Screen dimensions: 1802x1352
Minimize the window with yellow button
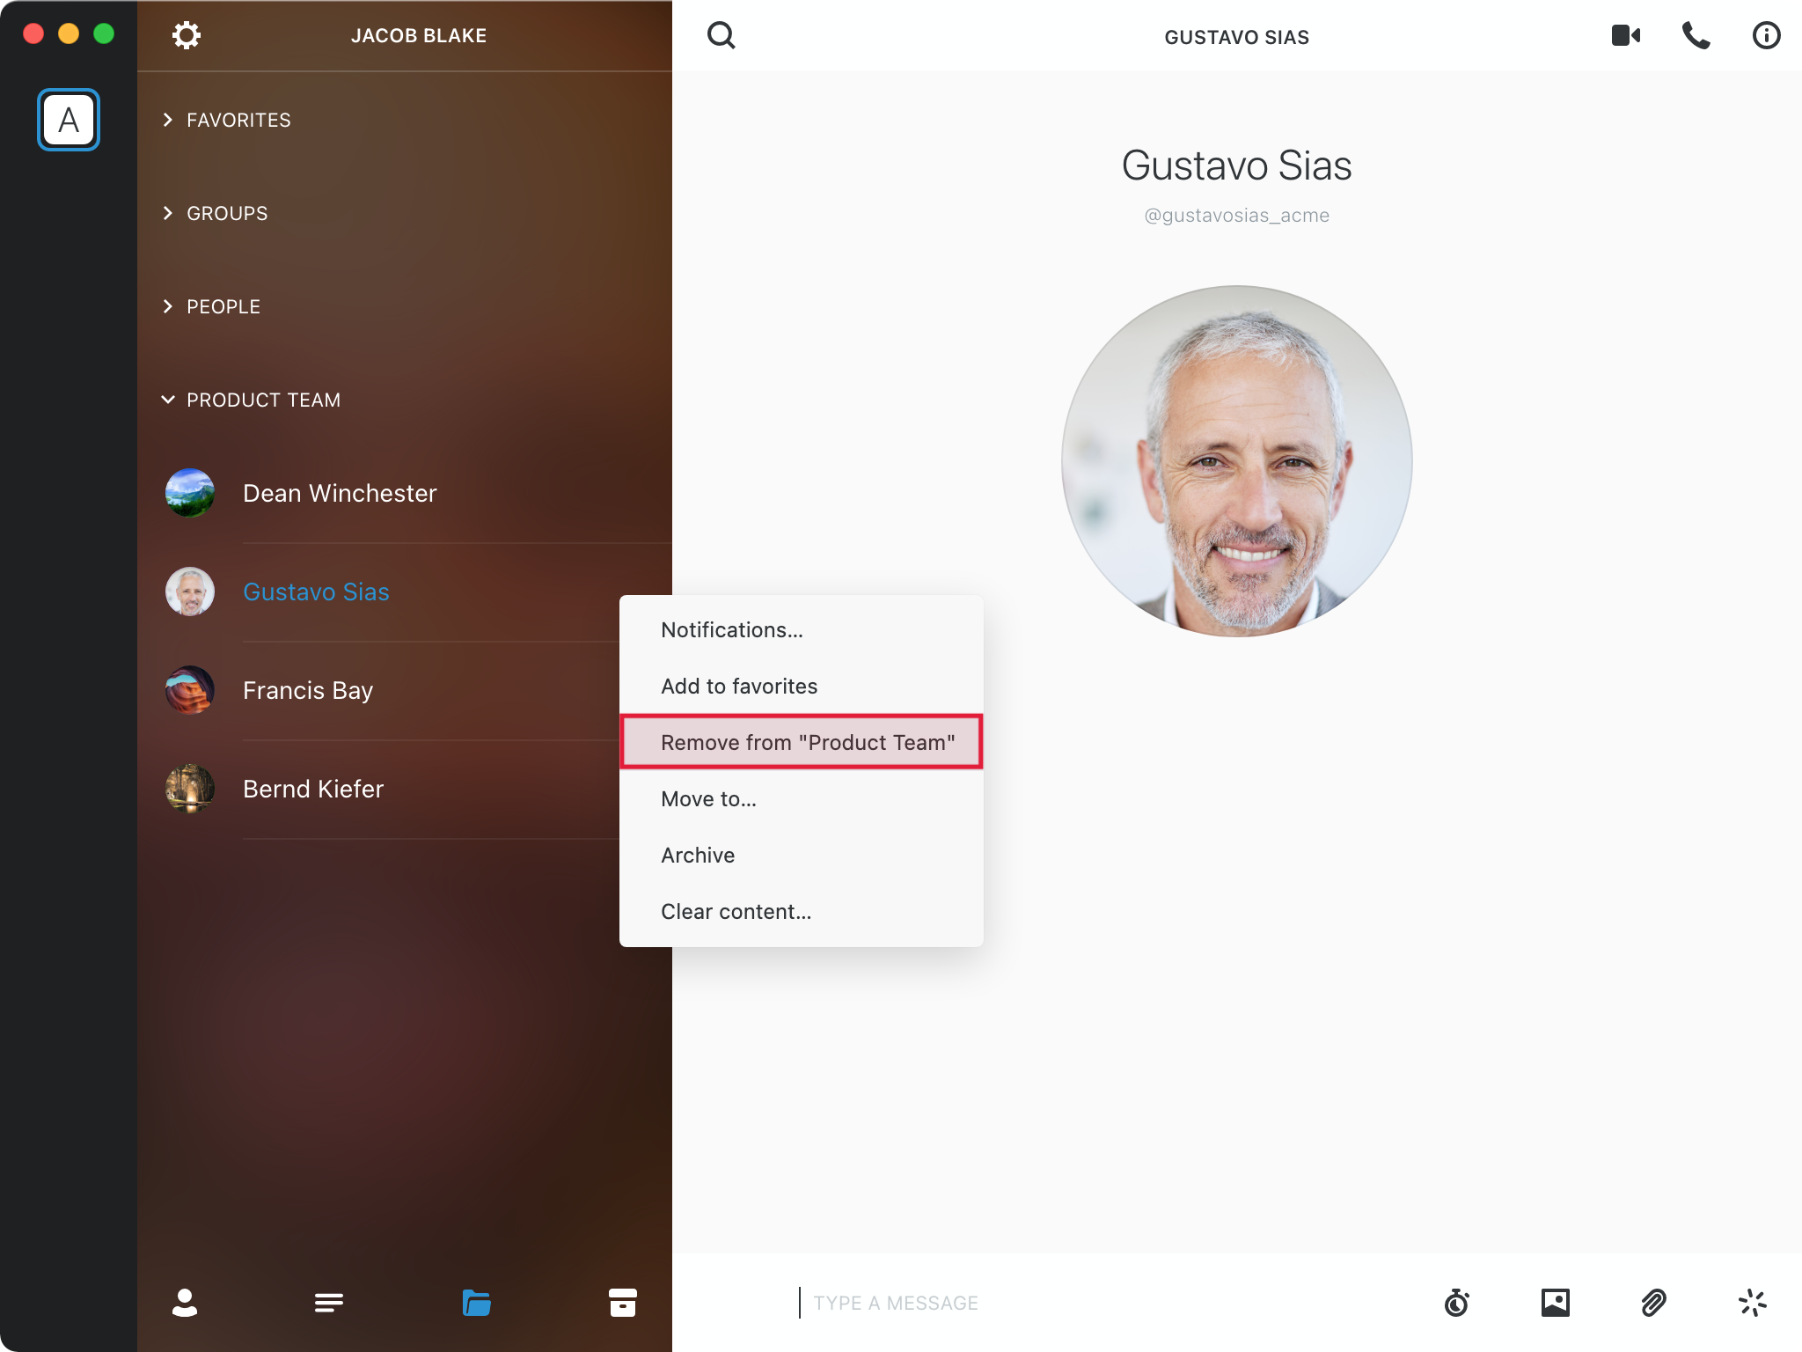click(69, 33)
